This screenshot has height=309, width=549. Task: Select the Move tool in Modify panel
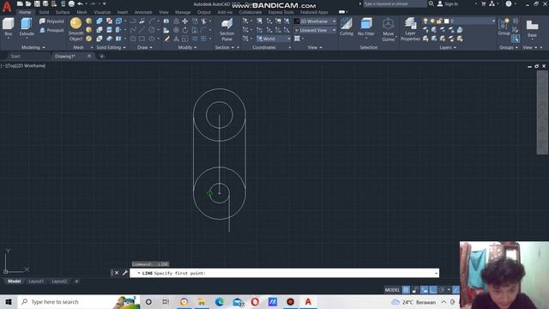tap(185, 21)
